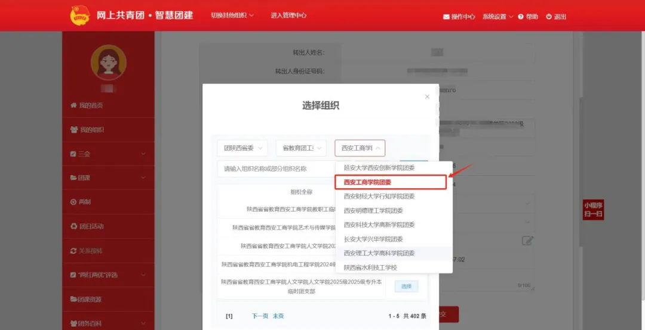Open 我的组织 via its people icon
Screen dimensions: 645x330
(74, 130)
